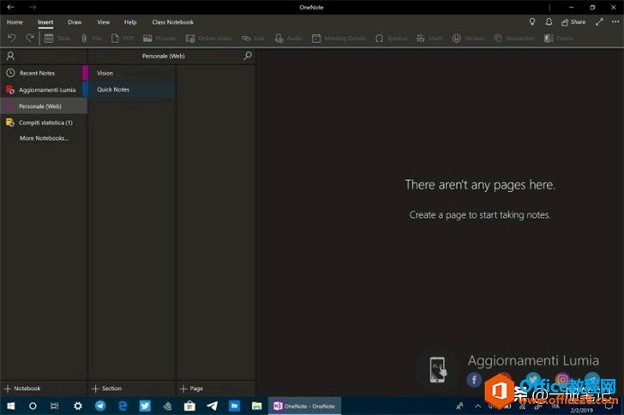Viewport: 624px width, 415px height.
Task: Open Microsoft Store from the taskbar
Action: pyautogui.click(x=189, y=406)
